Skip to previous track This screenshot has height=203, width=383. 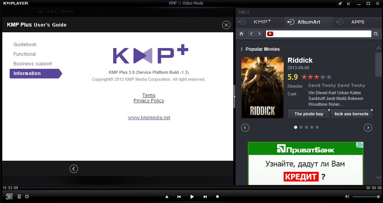point(179,197)
